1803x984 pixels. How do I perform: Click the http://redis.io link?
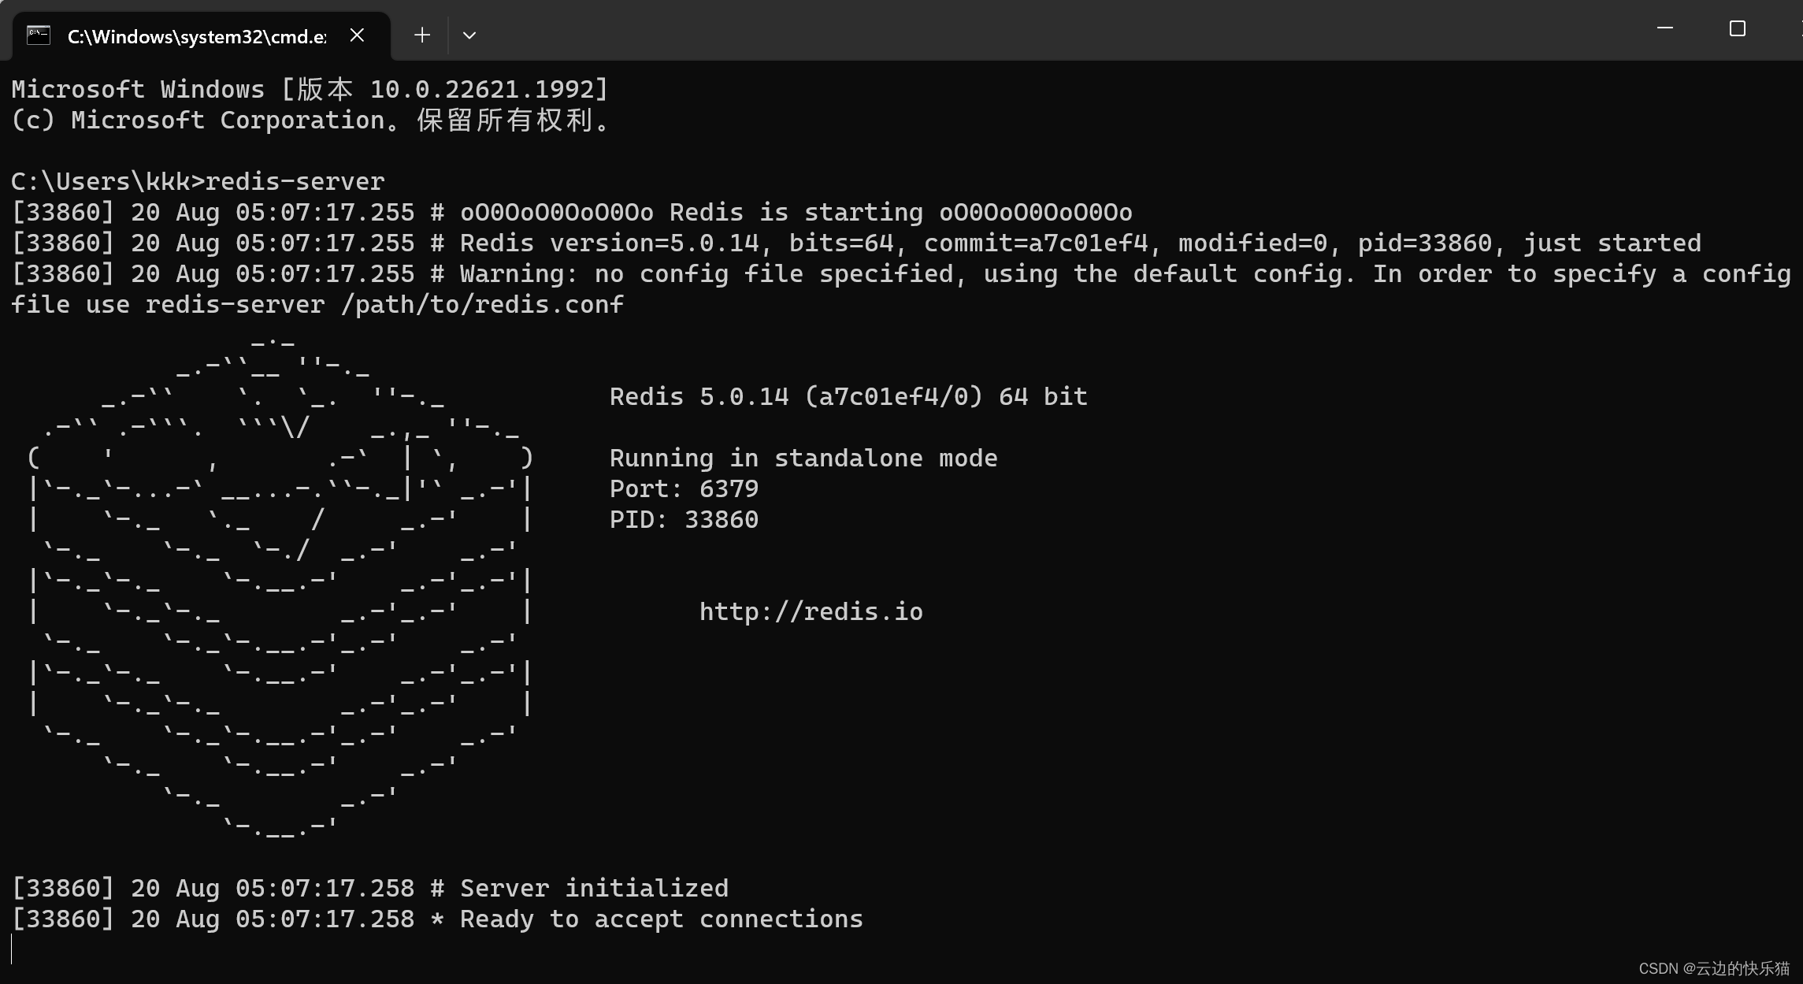[x=811, y=611]
